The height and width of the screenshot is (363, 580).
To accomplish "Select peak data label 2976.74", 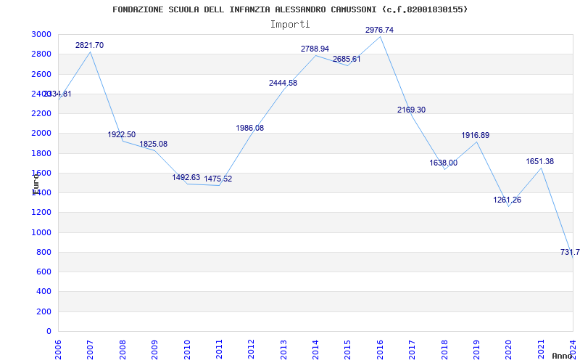I will (x=379, y=30).
